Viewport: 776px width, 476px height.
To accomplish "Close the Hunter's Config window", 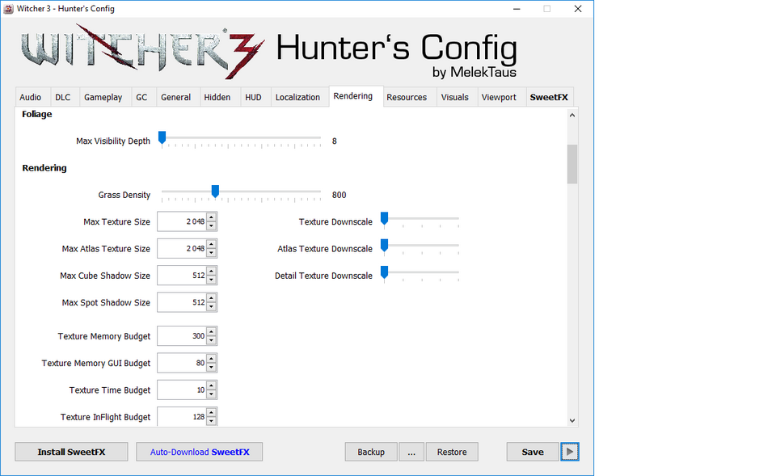I will pyautogui.click(x=577, y=8).
